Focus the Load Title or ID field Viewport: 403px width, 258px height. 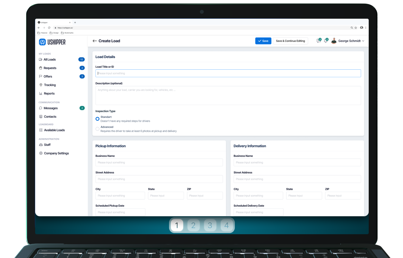pos(228,73)
